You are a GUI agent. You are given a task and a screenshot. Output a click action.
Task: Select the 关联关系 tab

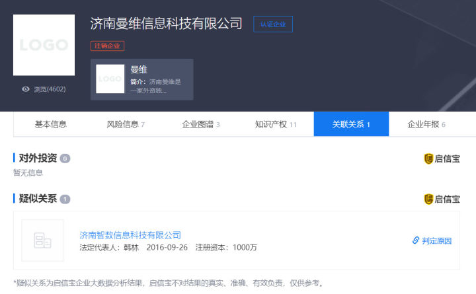(351, 124)
